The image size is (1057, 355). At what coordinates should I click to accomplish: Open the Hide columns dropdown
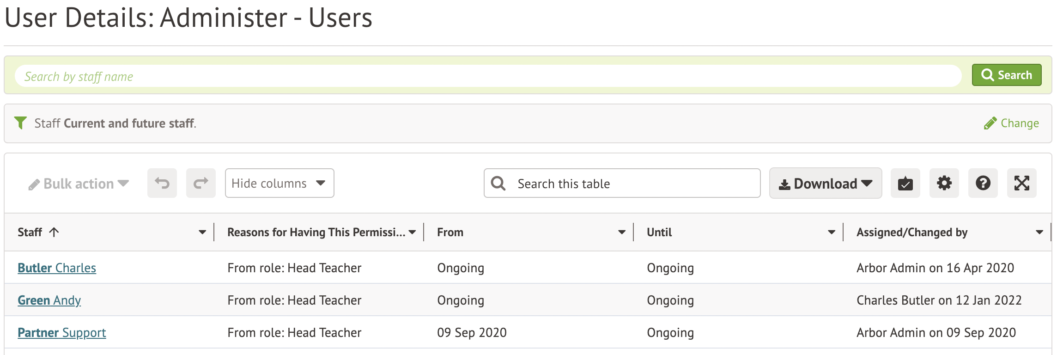coord(279,184)
